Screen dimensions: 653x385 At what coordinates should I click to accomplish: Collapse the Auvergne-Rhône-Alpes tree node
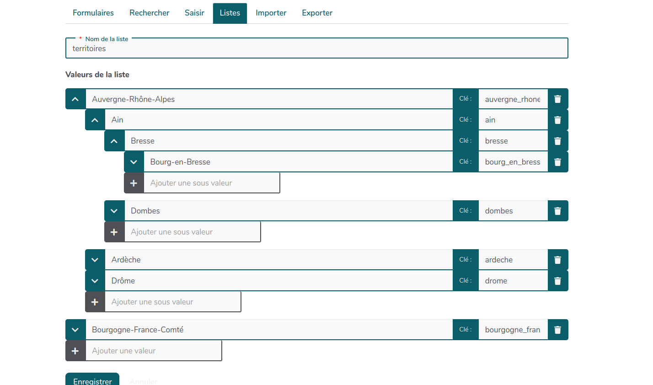coord(75,99)
